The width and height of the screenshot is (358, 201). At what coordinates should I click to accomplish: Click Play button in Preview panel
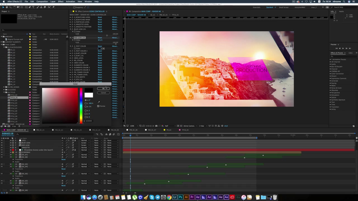coord(343,48)
